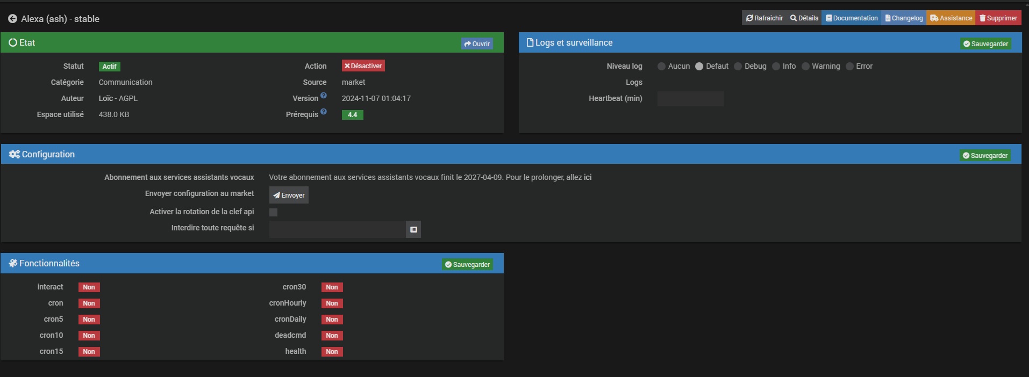The width and height of the screenshot is (1029, 377).
Task: Save the Fonctionnalités section with Sauvegarder
Action: tap(467, 265)
